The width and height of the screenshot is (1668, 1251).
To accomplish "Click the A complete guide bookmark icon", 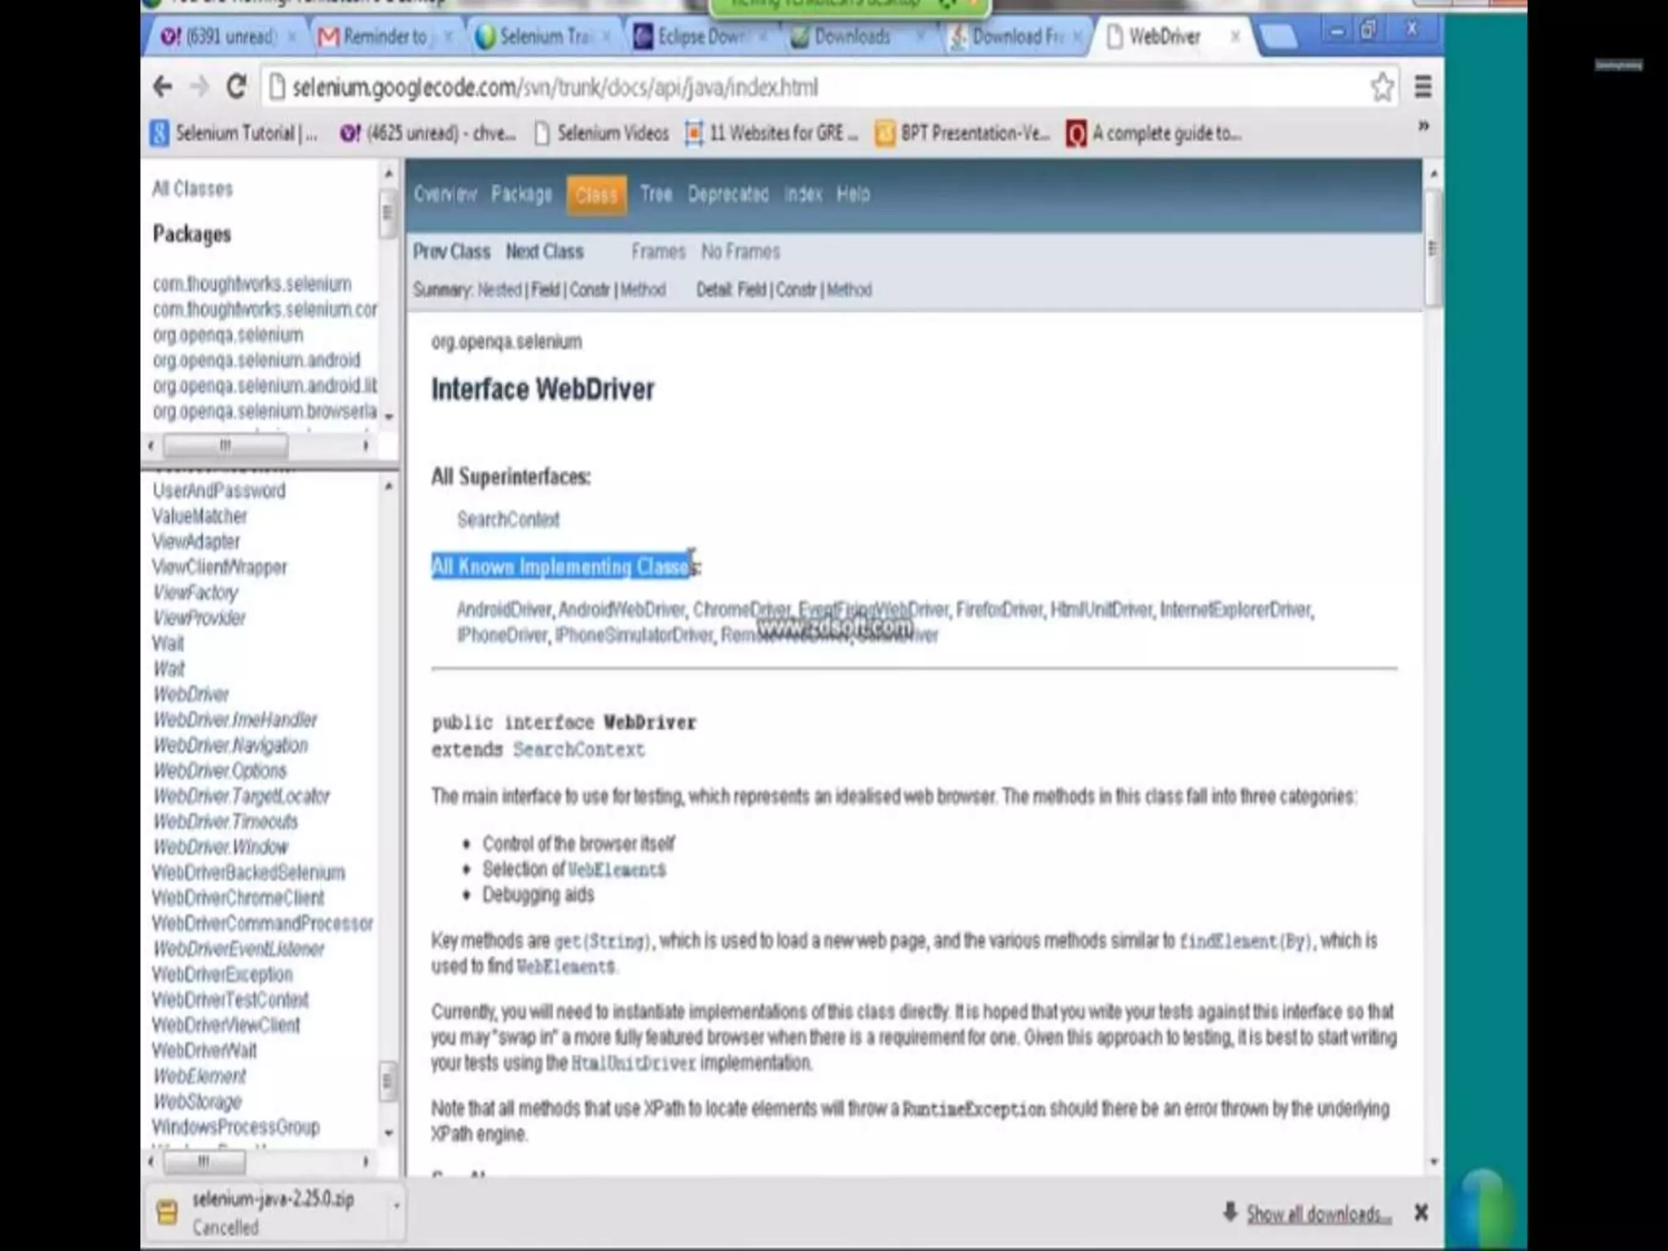I will pyautogui.click(x=1076, y=134).
